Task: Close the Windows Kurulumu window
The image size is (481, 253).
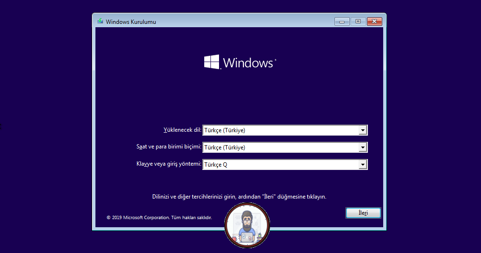Action: pos(374,21)
